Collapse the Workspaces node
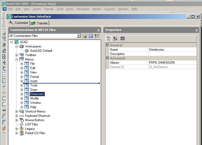This screenshot has width=202, height=145. click(17, 46)
